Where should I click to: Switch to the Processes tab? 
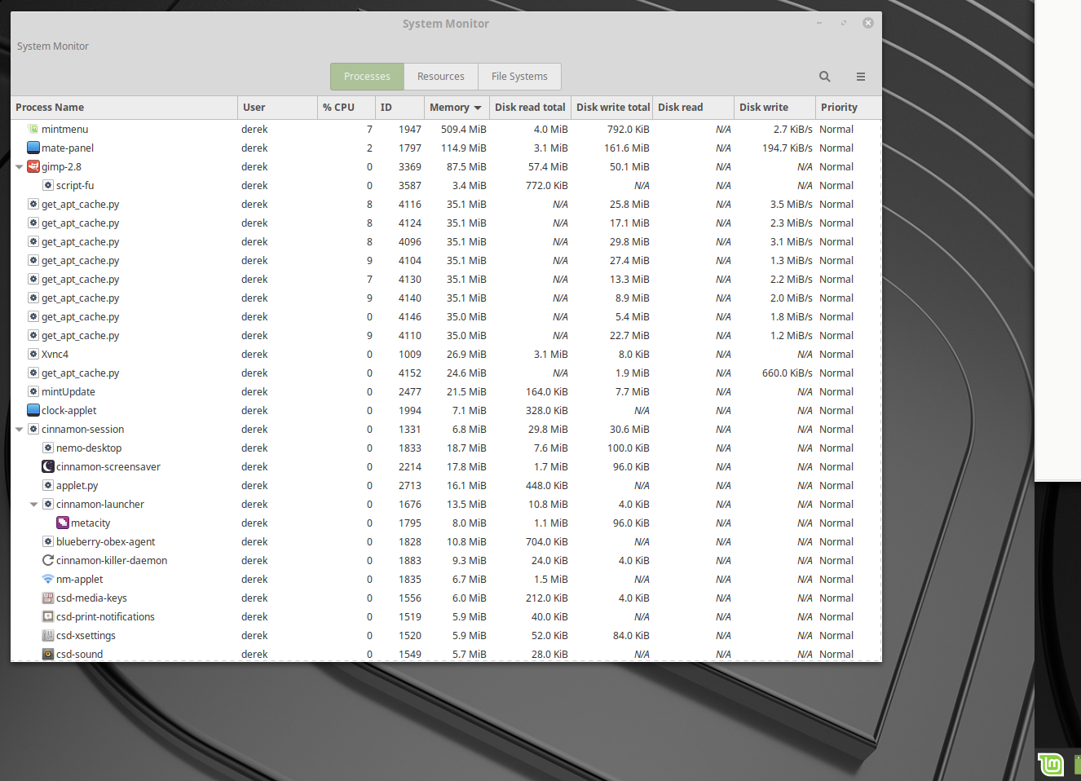(x=367, y=77)
